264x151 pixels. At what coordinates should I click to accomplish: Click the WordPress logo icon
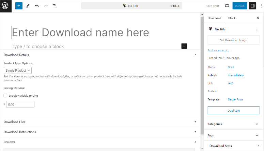(6, 6)
